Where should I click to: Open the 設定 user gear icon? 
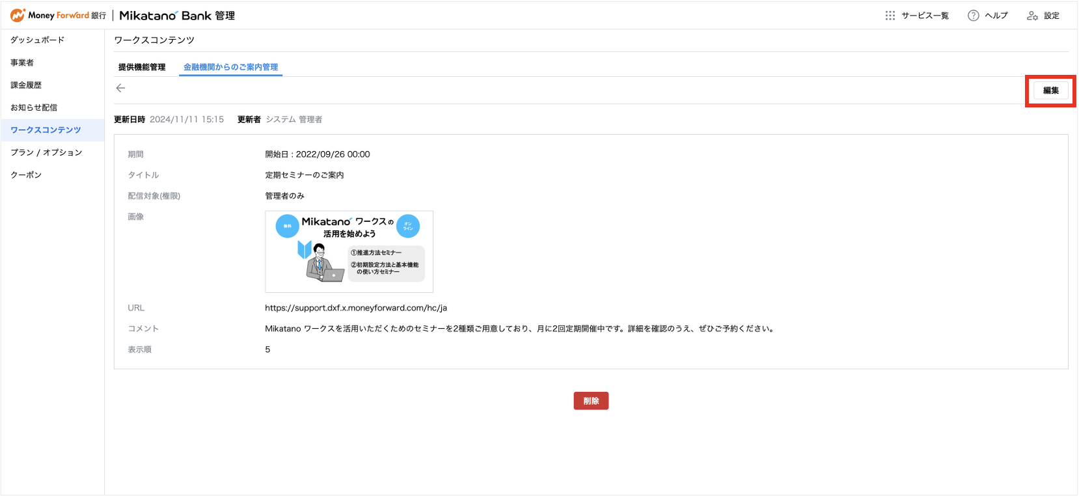click(x=1032, y=16)
